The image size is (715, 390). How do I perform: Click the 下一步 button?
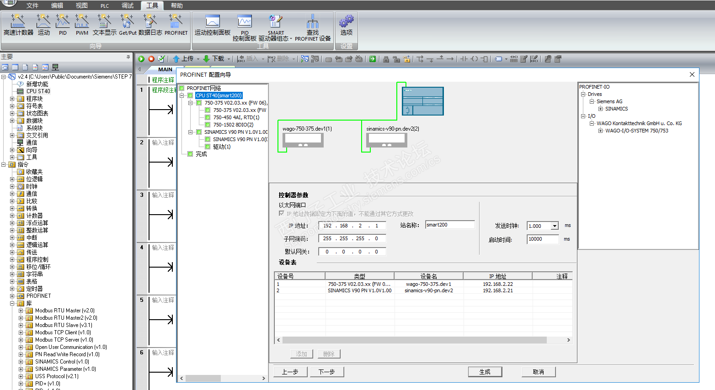click(326, 372)
